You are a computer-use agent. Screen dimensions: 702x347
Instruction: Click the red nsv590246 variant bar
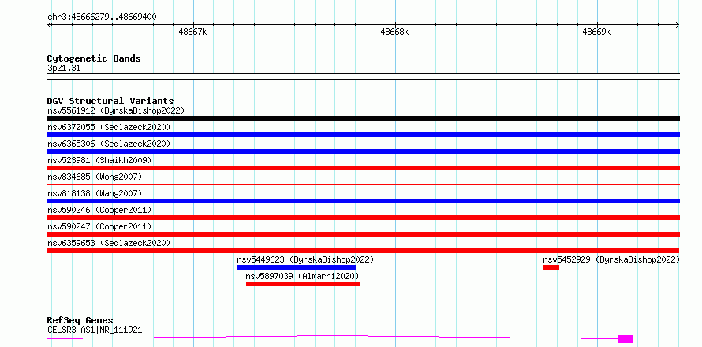point(363,218)
